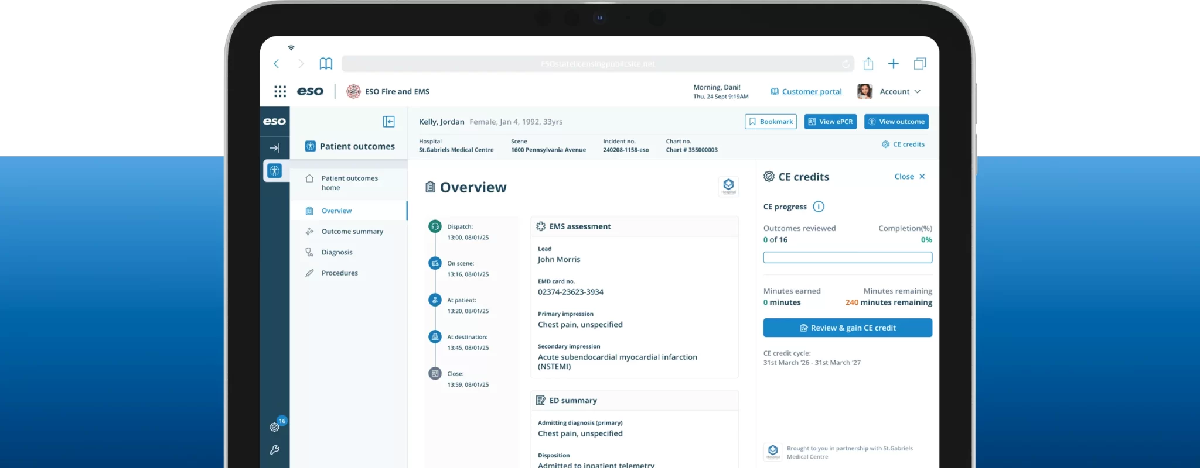Click the View outcome button

pos(896,122)
